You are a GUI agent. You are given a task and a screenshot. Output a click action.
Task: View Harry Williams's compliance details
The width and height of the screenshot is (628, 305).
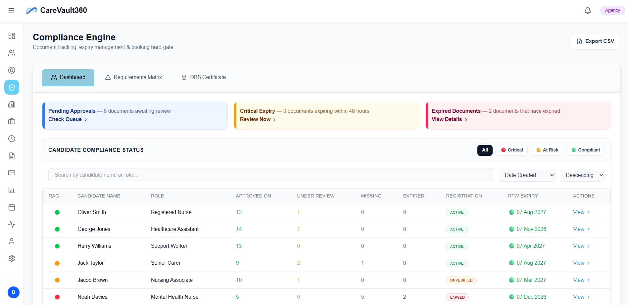coord(581,246)
